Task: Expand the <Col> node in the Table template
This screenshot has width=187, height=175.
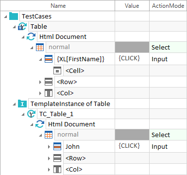Action: (40, 93)
